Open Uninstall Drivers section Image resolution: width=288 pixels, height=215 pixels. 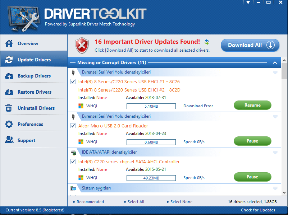(34, 108)
